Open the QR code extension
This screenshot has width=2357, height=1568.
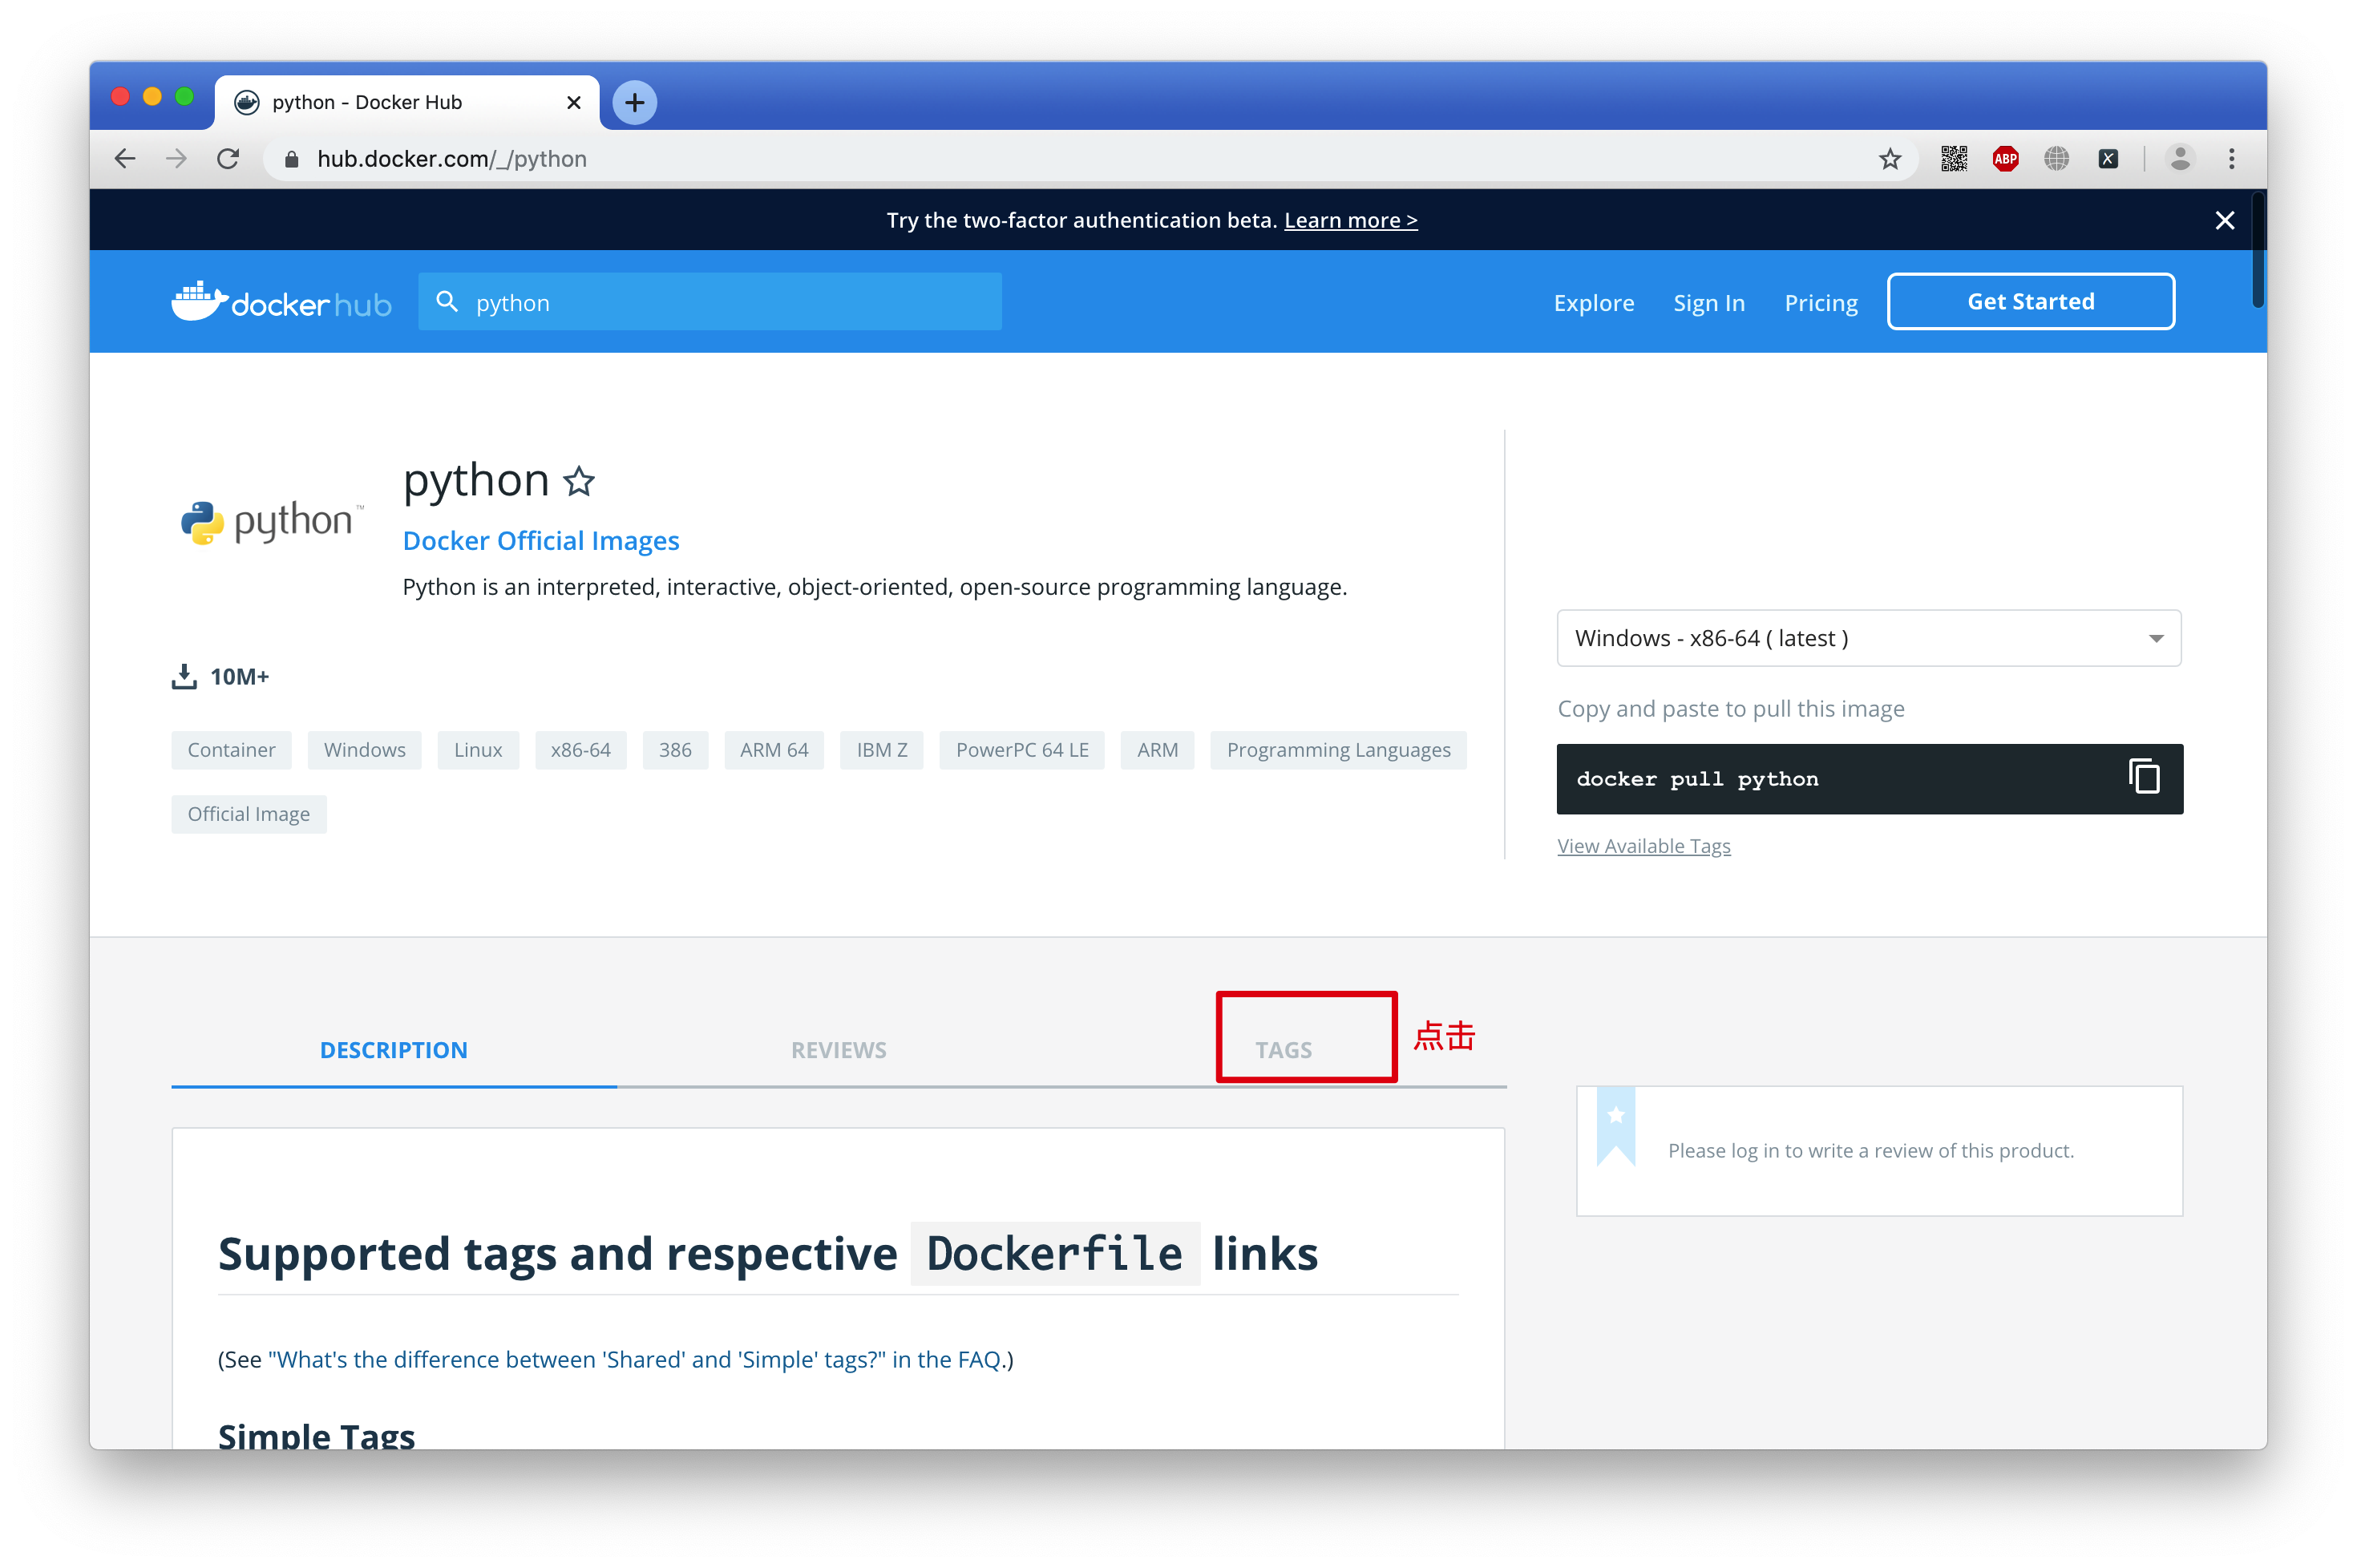(1953, 159)
